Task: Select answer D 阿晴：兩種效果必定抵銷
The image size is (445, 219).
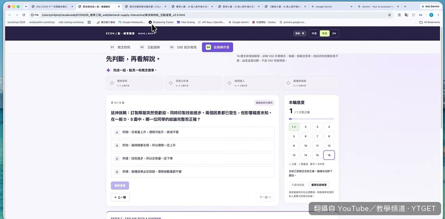Action: [x=193, y=172]
